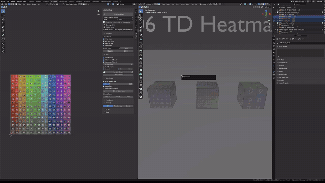Screen dimensions: 325x183
Task: Uncheck Split Long Strips checkbox
Action: 104,41
